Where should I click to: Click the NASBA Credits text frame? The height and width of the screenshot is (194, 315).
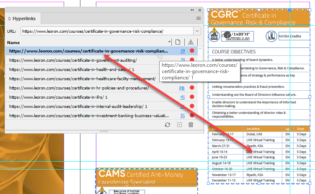[294, 36]
